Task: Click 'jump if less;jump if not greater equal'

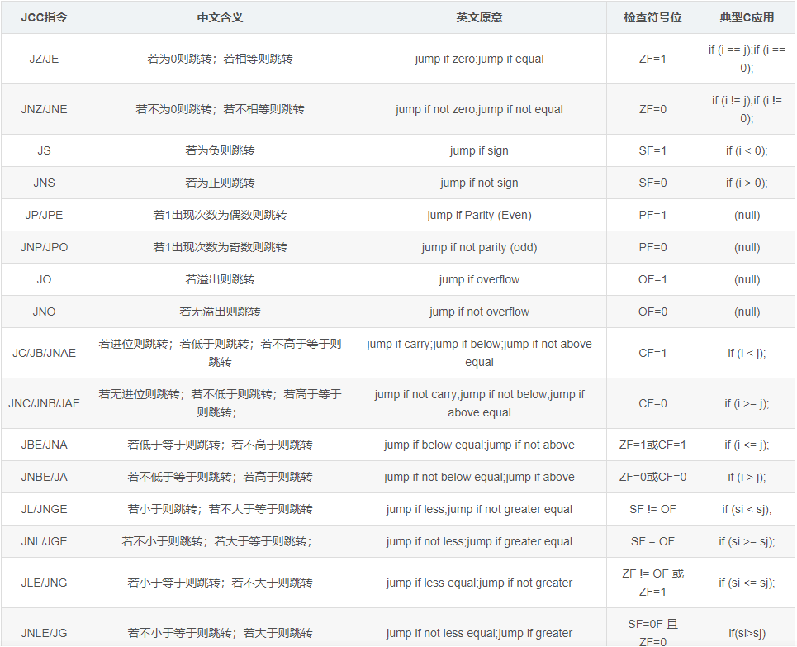Action: (479, 509)
